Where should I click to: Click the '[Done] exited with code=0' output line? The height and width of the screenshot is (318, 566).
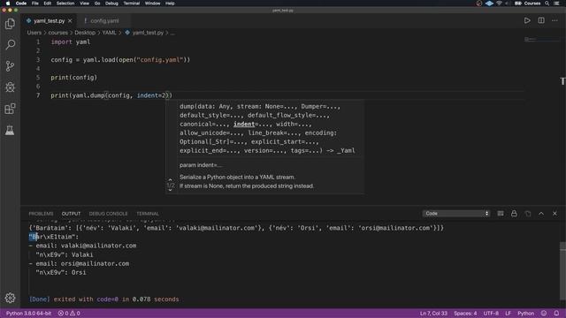tap(104, 299)
